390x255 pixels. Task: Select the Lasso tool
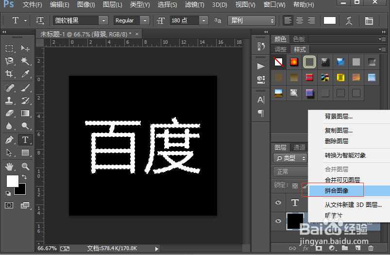[9, 61]
